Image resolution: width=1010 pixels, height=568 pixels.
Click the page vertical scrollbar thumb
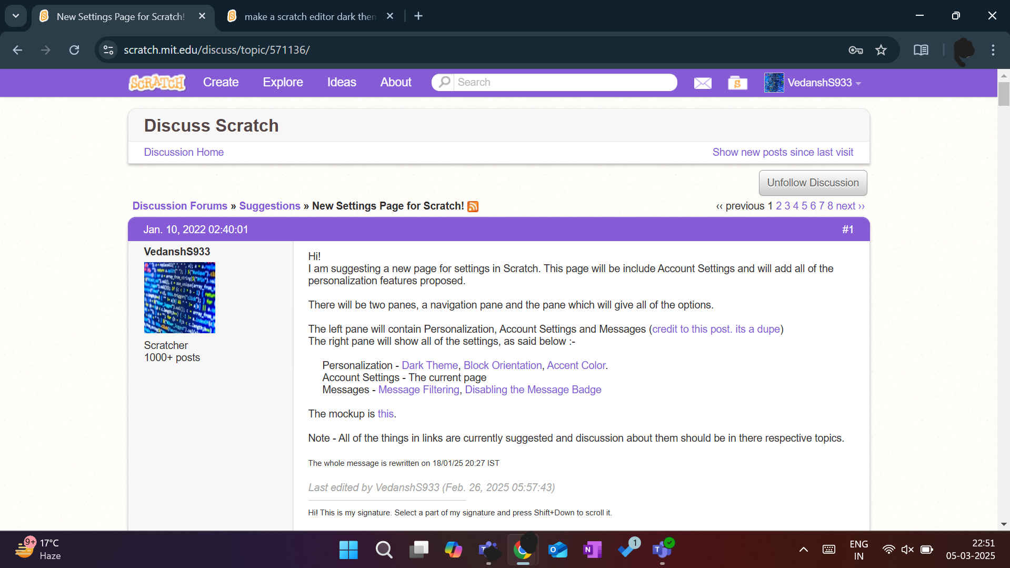click(x=1003, y=94)
